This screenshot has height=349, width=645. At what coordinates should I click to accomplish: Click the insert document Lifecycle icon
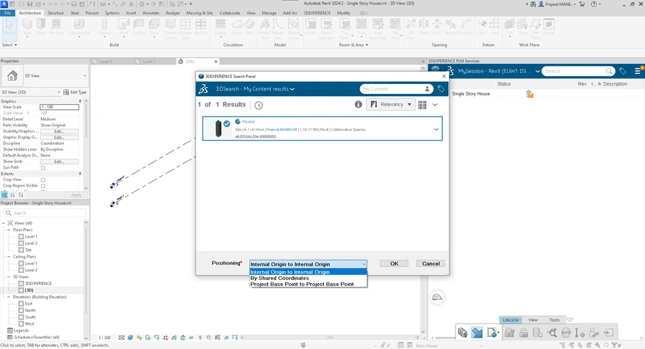(x=492, y=332)
